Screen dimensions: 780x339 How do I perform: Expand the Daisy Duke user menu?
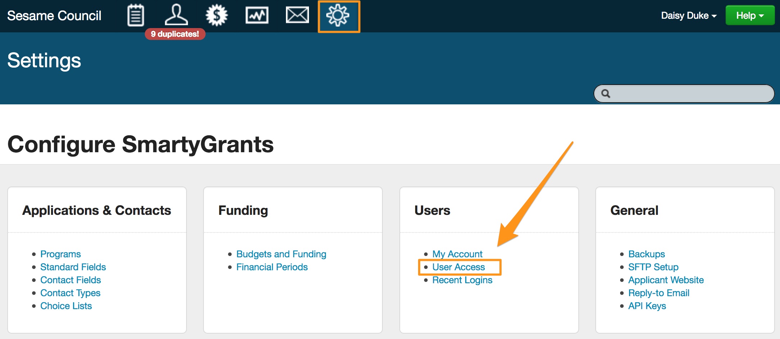(688, 15)
